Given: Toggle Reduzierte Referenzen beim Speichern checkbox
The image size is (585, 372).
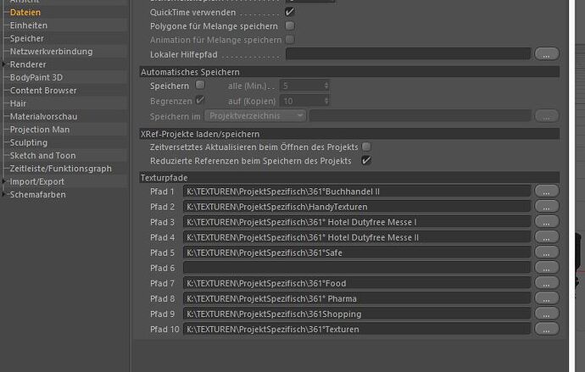Looking at the screenshot, I should click(366, 160).
